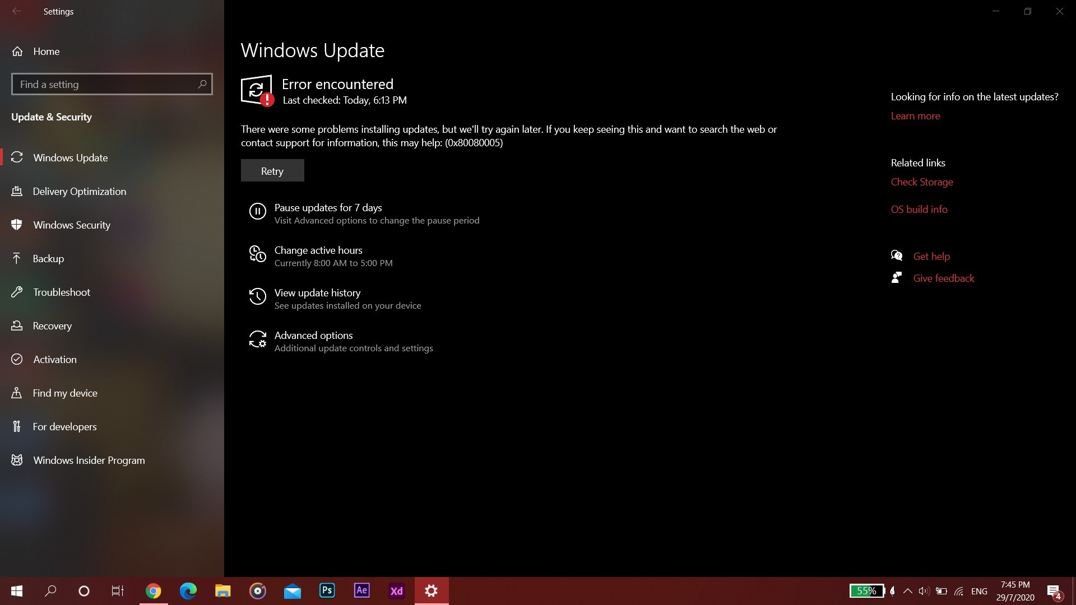Image resolution: width=1076 pixels, height=605 pixels.
Task: Open the Action Center notifications
Action: [x=1054, y=592]
